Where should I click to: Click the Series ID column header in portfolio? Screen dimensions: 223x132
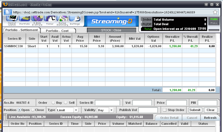pyautogui.click(x=14, y=39)
